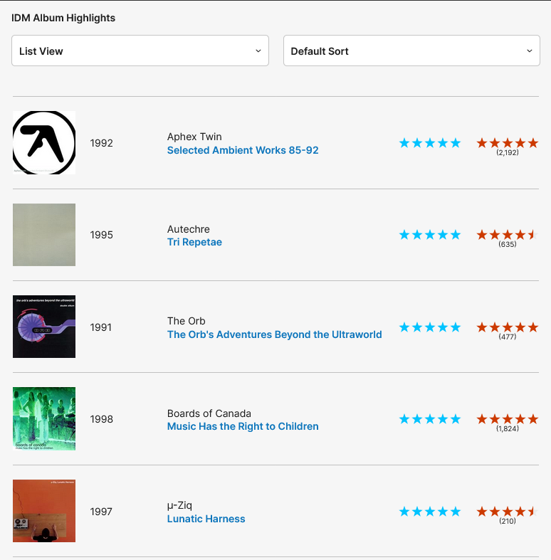The image size is (551, 560).
Task: Open the List View dropdown
Action: point(140,51)
